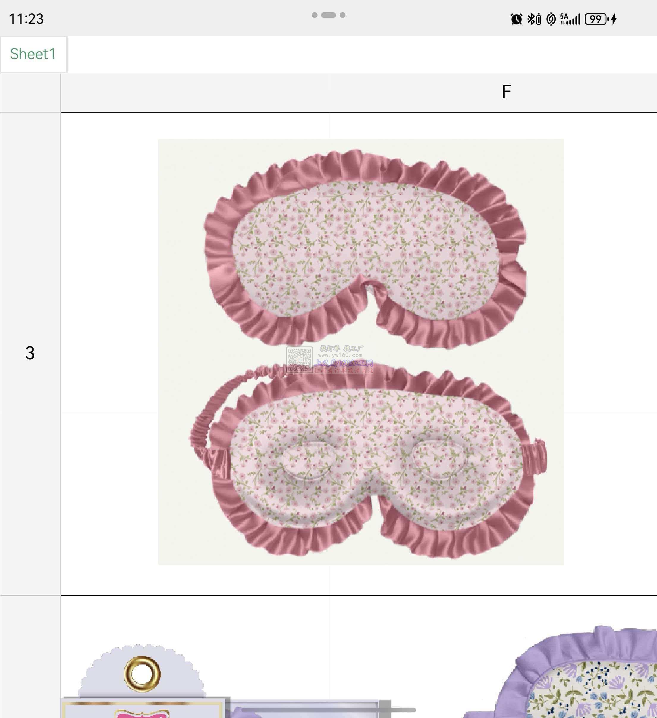The width and height of the screenshot is (657, 718).
Task: Click the 11:23 clock time
Action: tap(26, 19)
